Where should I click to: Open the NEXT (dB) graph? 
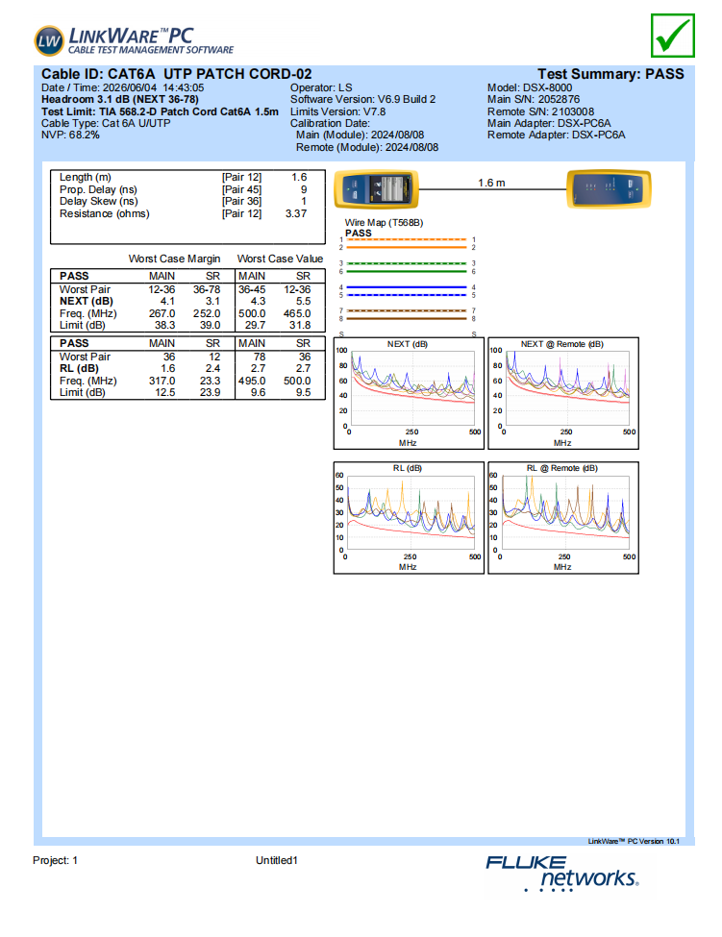[x=409, y=393]
